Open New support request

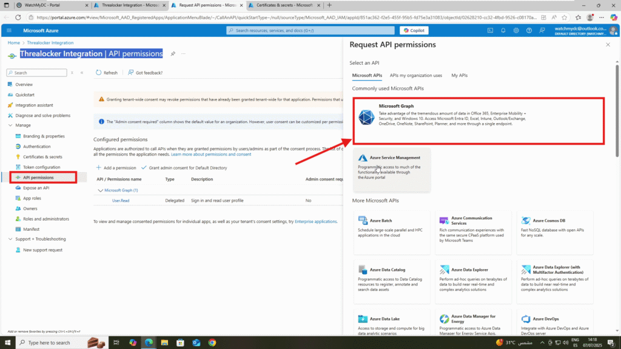[42, 250]
